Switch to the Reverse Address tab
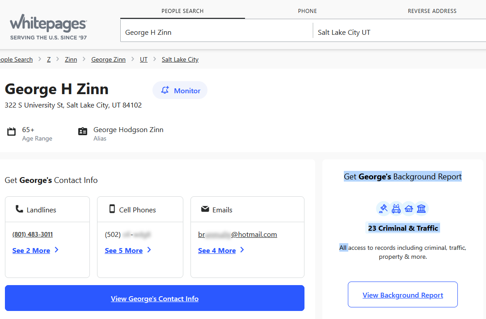The width and height of the screenshot is (486, 319). pyautogui.click(x=432, y=11)
